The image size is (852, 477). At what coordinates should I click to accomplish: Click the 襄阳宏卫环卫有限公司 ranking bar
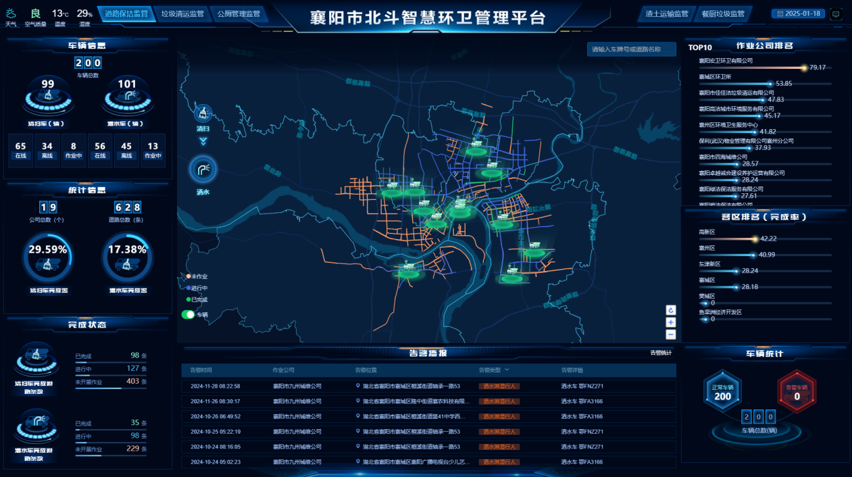[751, 68]
